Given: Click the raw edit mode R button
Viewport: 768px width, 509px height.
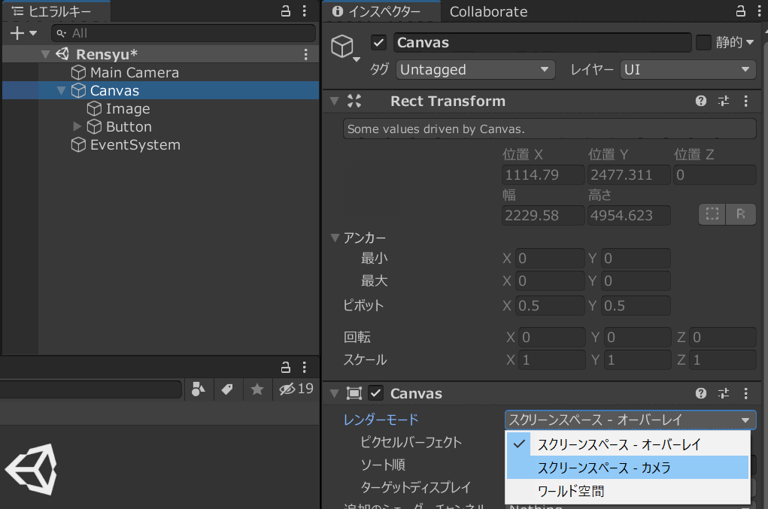Looking at the screenshot, I should 741,214.
